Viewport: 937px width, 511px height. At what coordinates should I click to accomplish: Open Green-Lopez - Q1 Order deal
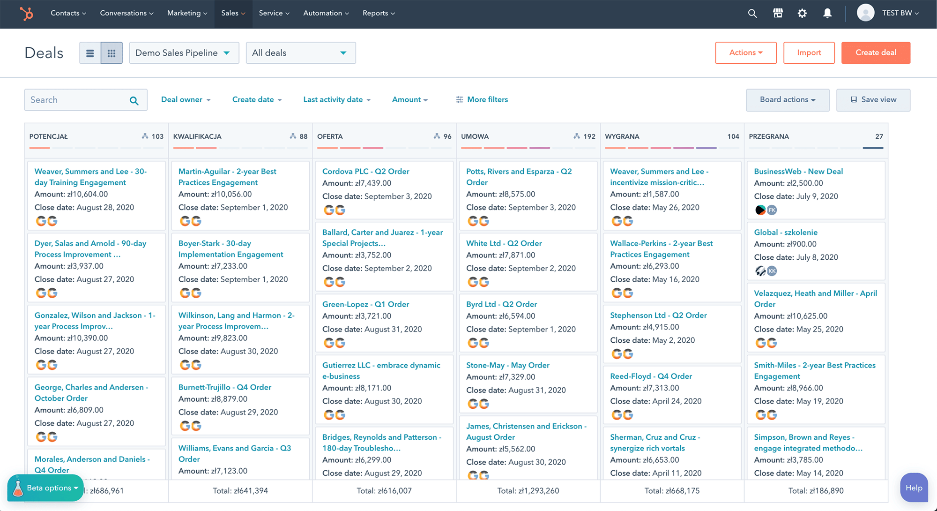coord(366,304)
